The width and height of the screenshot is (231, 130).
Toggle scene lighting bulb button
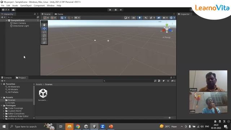140,18
